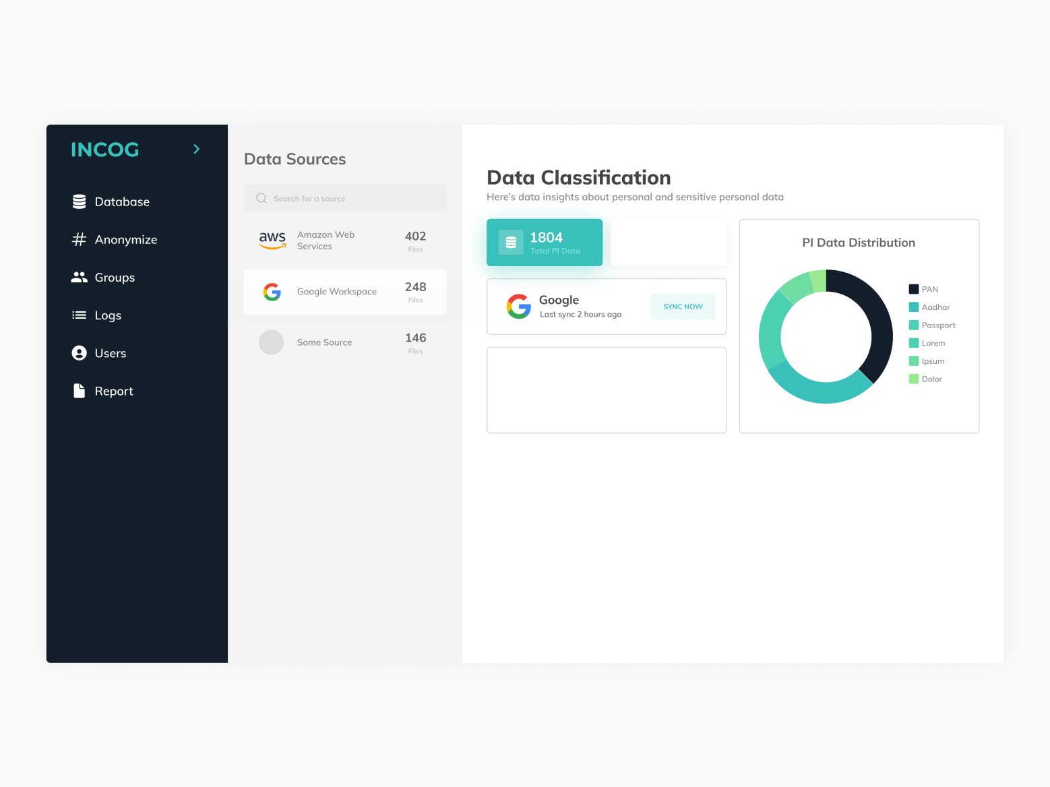Open the Data Classification panel header
Viewport: 1050px width, 787px height.
(578, 177)
